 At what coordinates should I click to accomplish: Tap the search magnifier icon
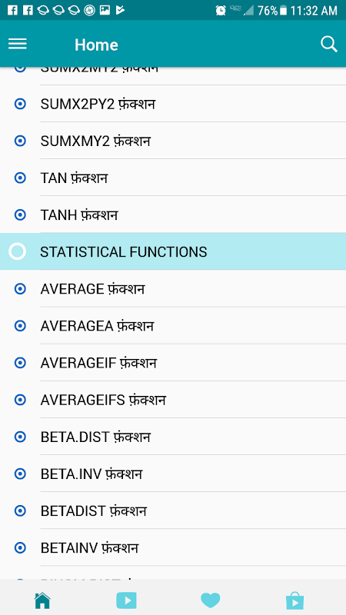(329, 45)
